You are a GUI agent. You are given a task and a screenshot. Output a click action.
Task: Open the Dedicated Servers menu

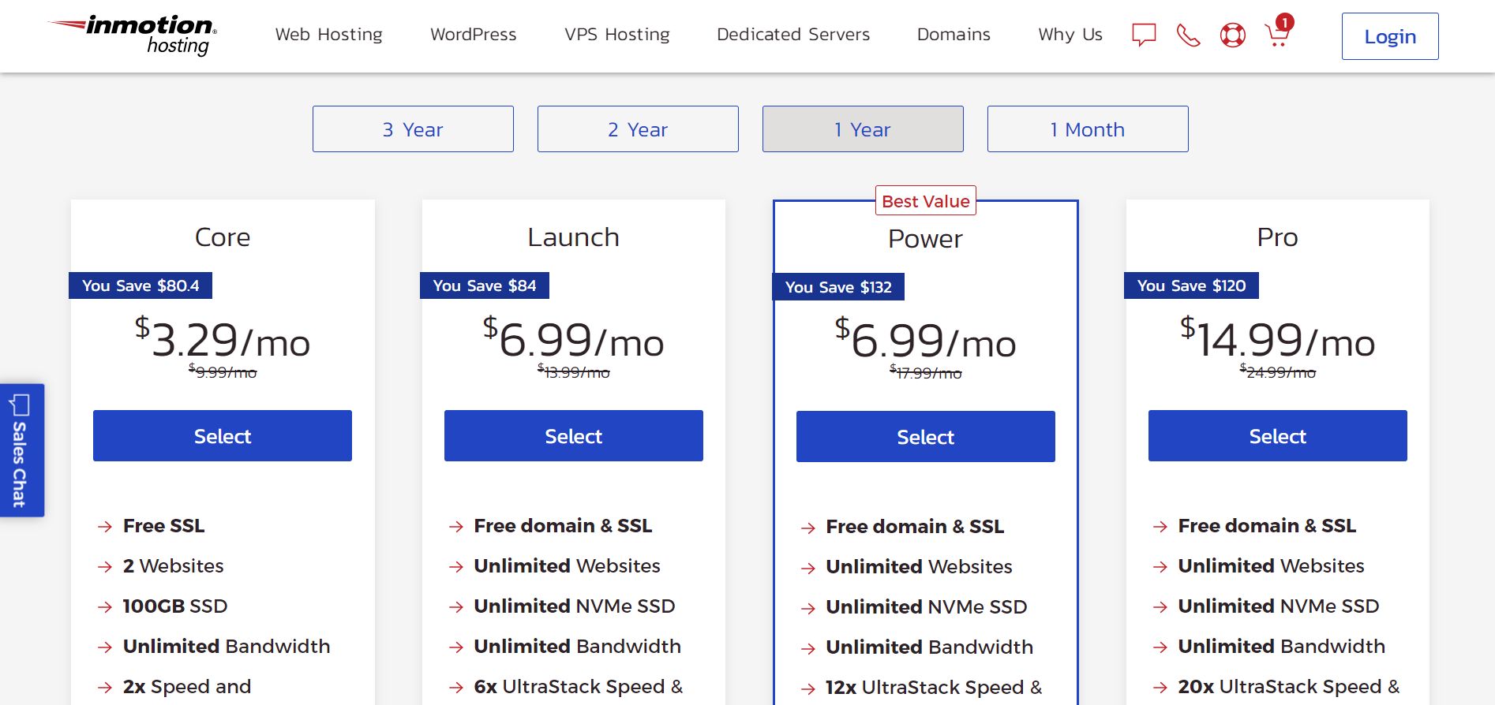pyautogui.click(x=793, y=35)
